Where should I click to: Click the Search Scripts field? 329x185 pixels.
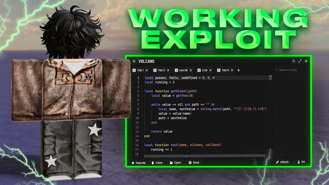[291, 70]
